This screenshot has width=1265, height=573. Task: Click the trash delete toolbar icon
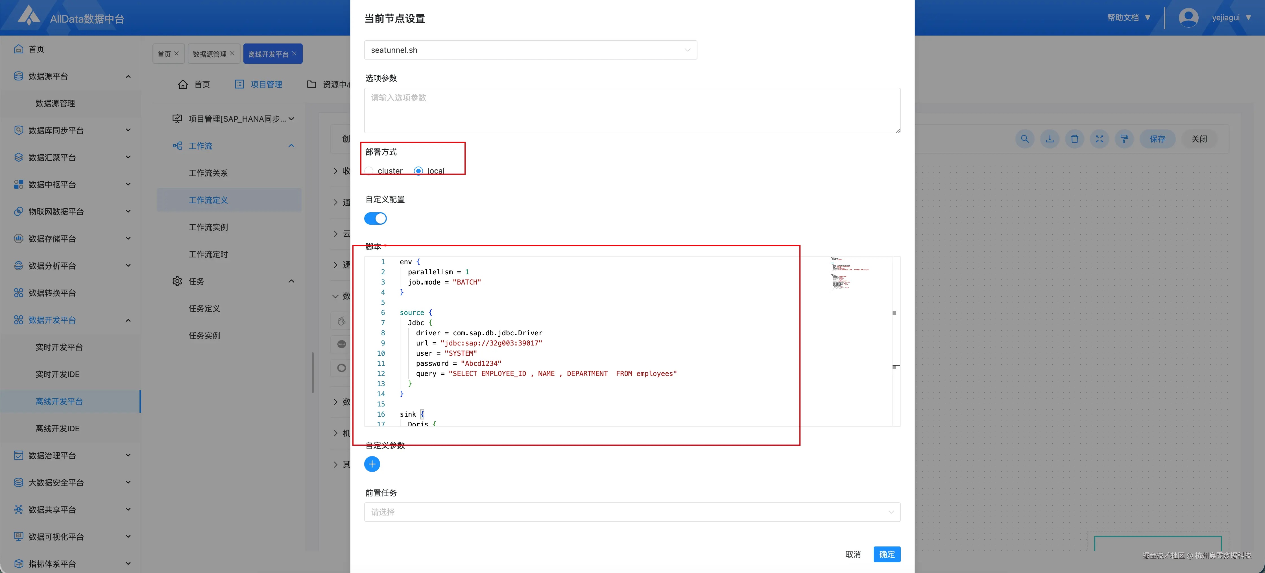point(1074,139)
